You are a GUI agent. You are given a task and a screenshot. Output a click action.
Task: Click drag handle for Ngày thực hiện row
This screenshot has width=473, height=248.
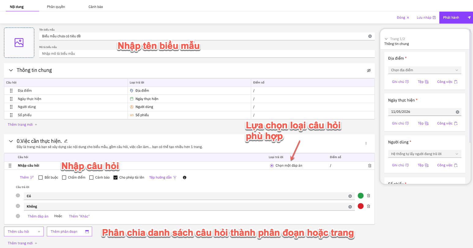click(11, 99)
